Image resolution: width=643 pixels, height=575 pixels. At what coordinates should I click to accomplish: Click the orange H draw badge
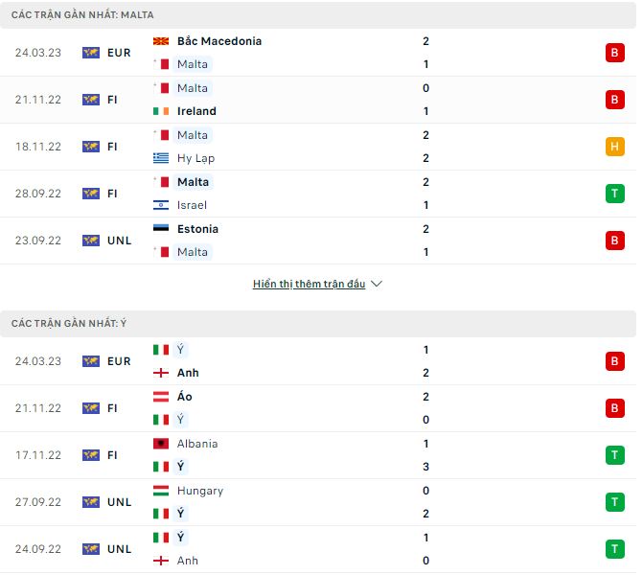613,147
